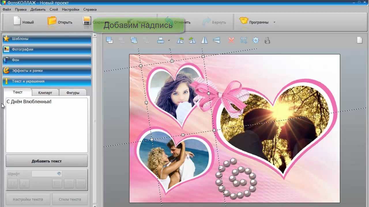The image size is (369, 207).
Task: Expand the Эффекты и рамки section
Action: pyautogui.click(x=47, y=70)
